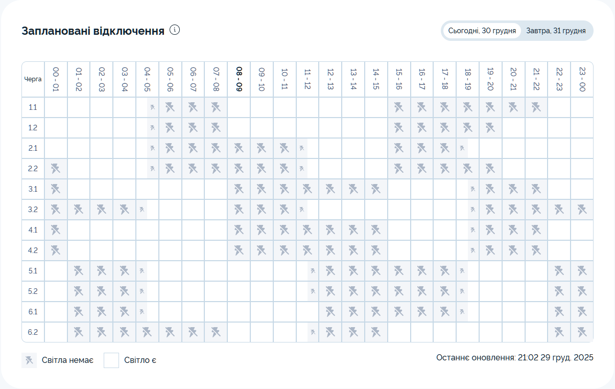Click outage icon for queue 2.2 at 00-01
Screen dimensions: 615x389
pyautogui.click(x=56, y=169)
